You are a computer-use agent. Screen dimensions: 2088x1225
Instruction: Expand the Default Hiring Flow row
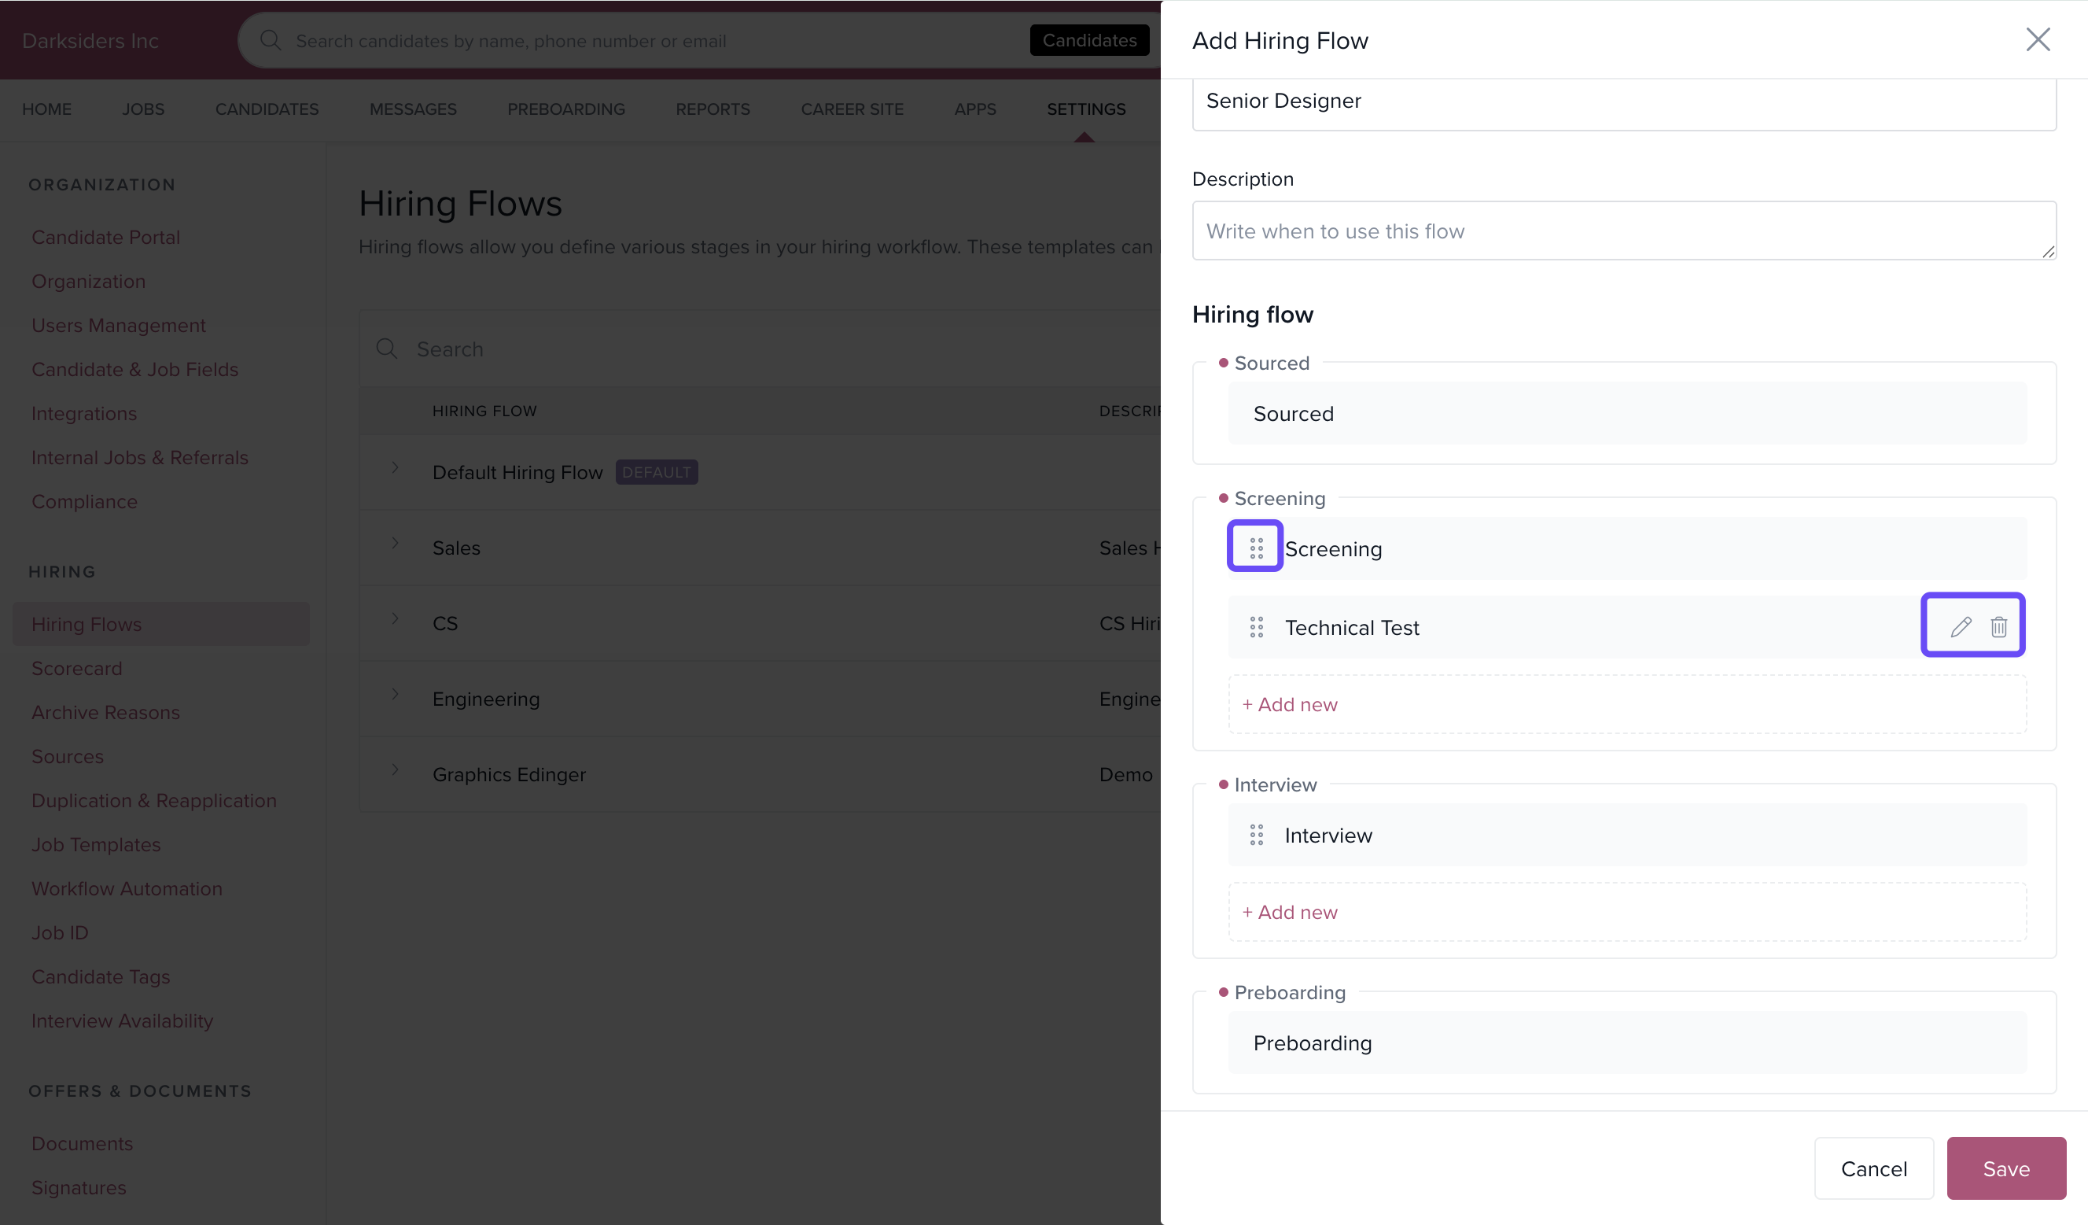click(396, 468)
